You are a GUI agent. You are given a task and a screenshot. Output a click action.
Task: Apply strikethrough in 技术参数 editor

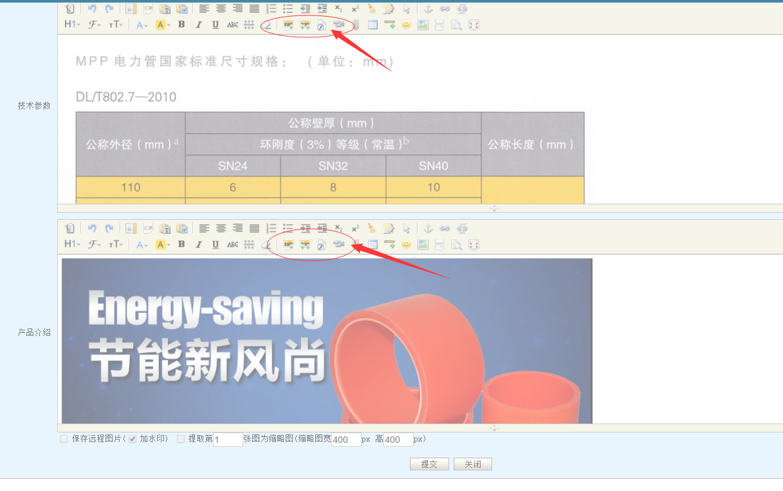232,25
